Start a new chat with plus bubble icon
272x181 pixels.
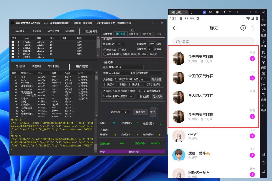pos(243,28)
